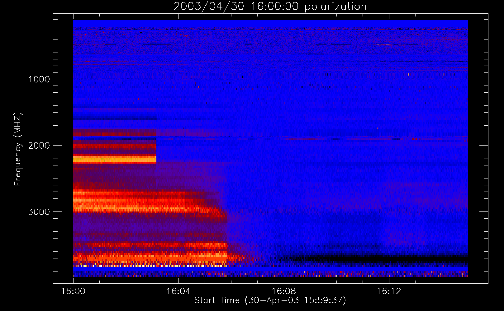This screenshot has width=504, height=311.
Task: Click the 3000 frequency tick label
Action: (39, 212)
